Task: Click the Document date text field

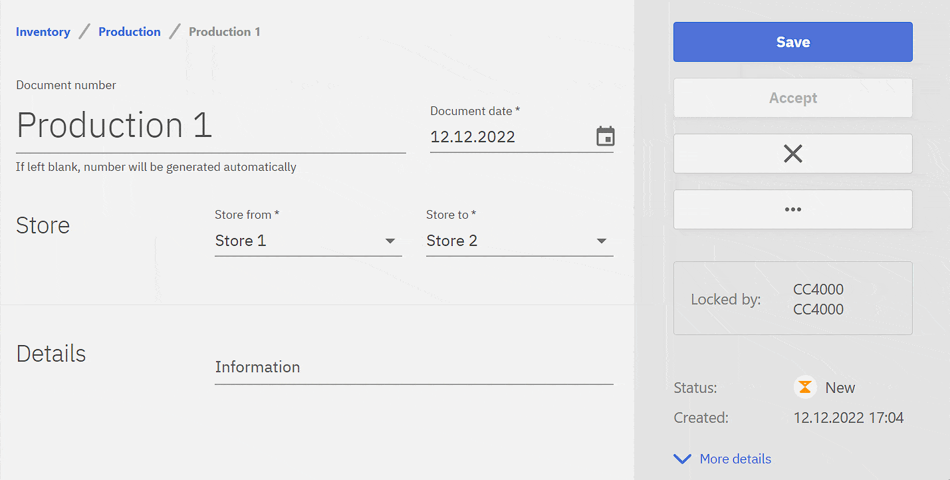Action: [509, 137]
